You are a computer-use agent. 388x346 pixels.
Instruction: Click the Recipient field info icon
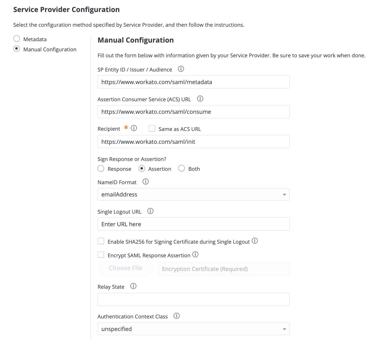[134, 128]
